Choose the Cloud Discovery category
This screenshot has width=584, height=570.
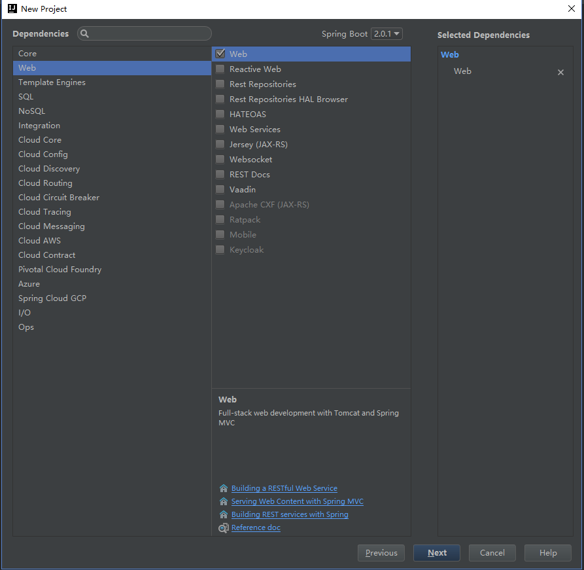(x=49, y=169)
